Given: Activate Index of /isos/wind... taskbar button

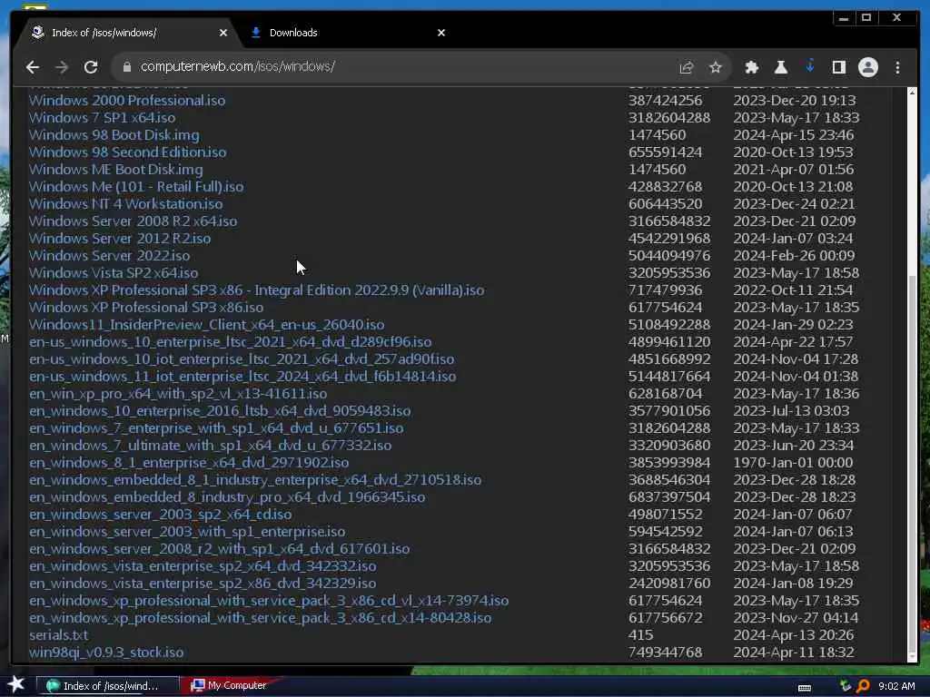Looking at the screenshot, I should [x=108, y=686].
